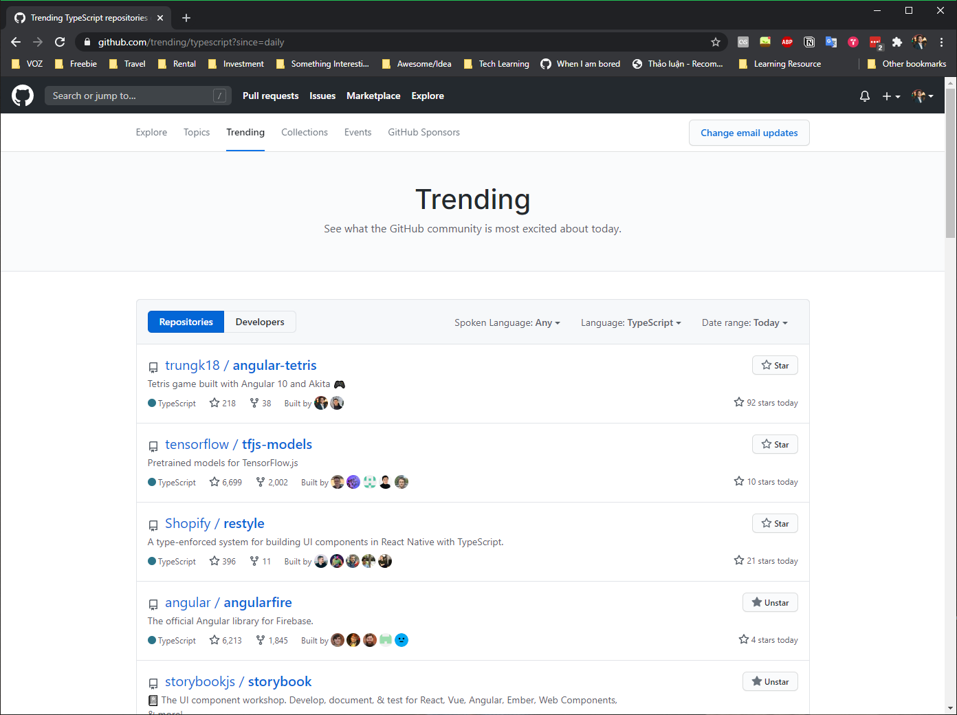
Task: Click stargazers count 6,699 for tfjs-models
Action: pyautogui.click(x=225, y=482)
